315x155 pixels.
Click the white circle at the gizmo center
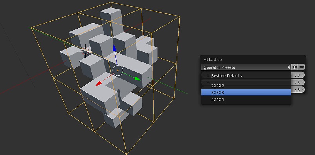[x=118, y=70]
